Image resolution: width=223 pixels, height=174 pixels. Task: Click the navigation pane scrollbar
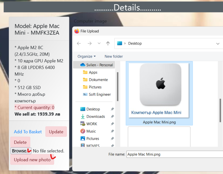118,87
